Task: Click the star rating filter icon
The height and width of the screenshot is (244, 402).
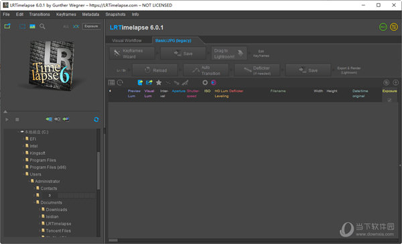Action: coord(159,82)
